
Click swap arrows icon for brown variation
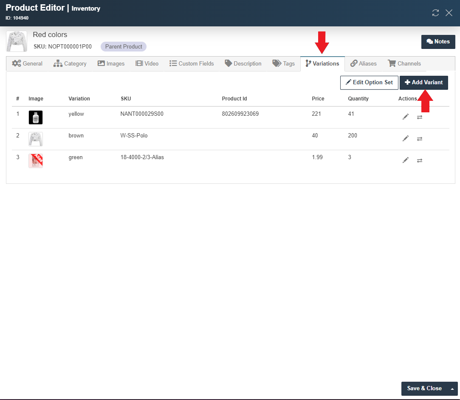click(x=420, y=139)
